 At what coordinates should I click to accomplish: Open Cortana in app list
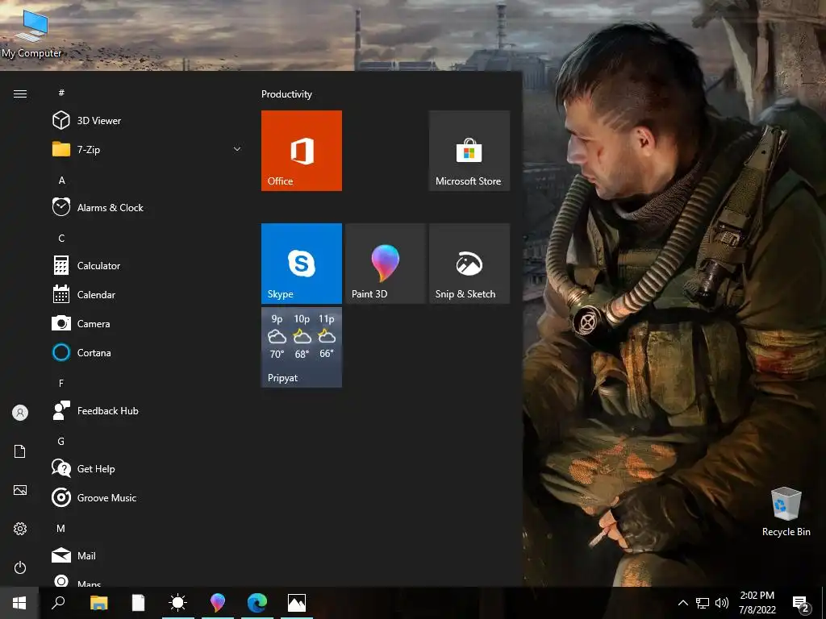pyautogui.click(x=146, y=352)
